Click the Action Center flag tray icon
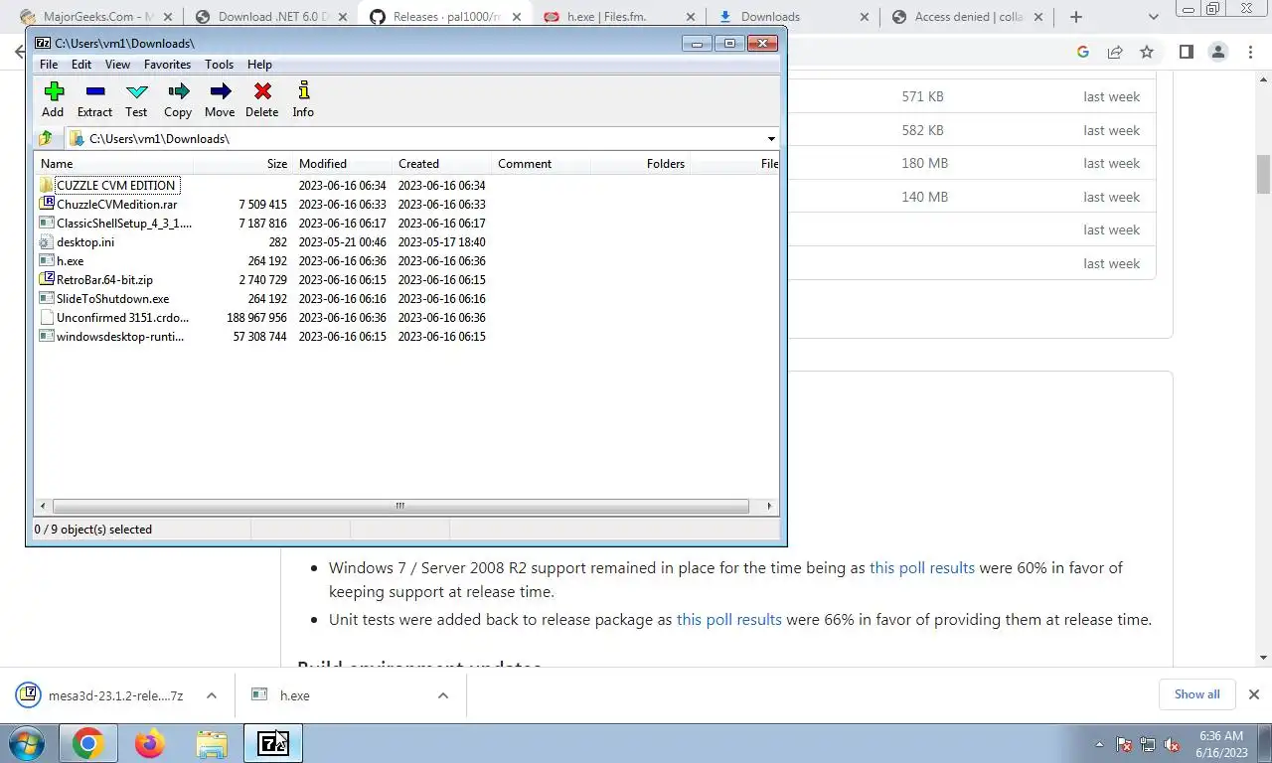This screenshot has height=763, width=1272. [x=1124, y=744]
